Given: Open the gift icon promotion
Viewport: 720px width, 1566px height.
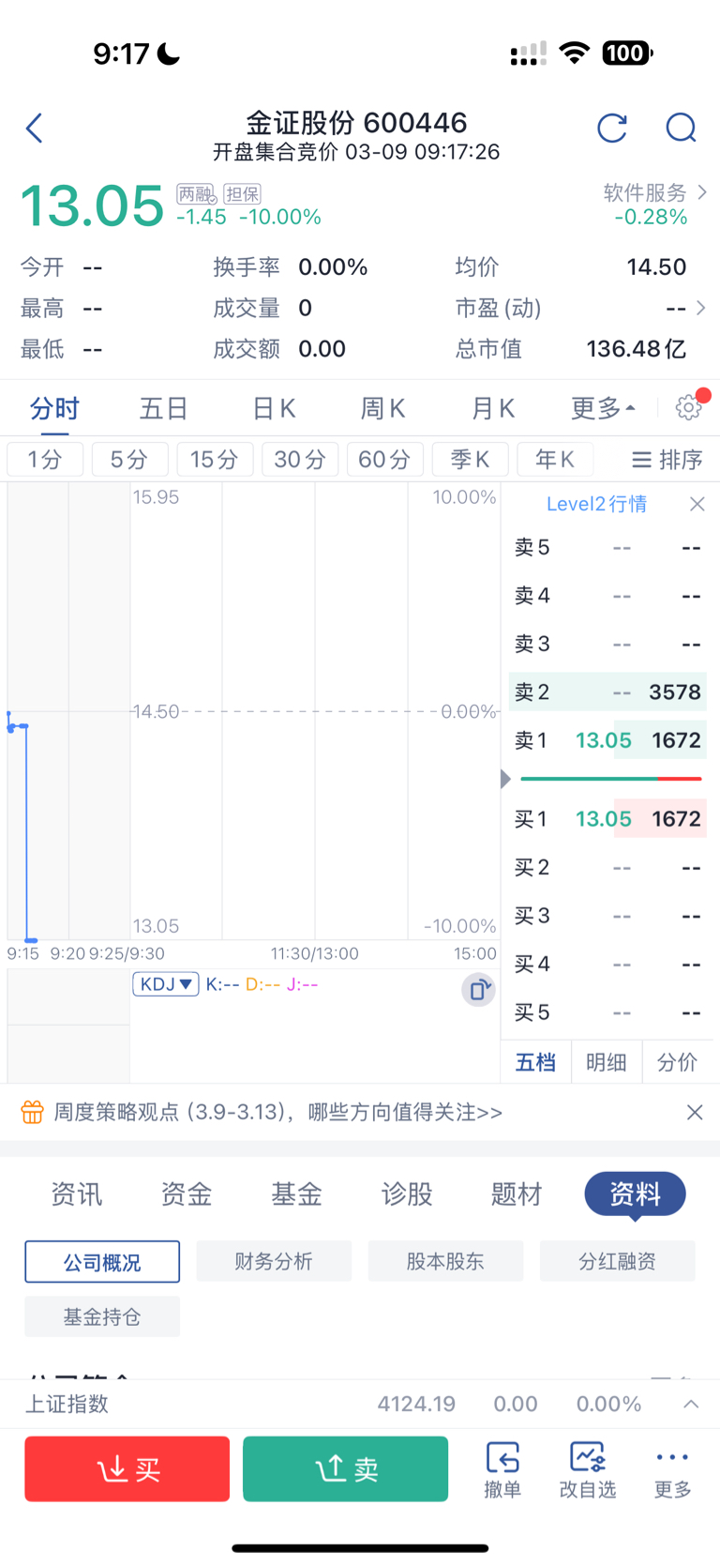Looking at the screenshot, I should click(32, 1112).
